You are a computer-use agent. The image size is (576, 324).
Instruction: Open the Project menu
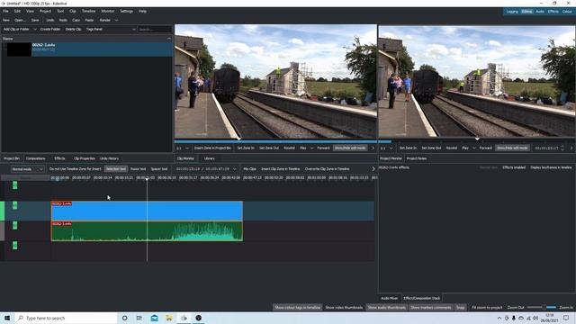45,11
